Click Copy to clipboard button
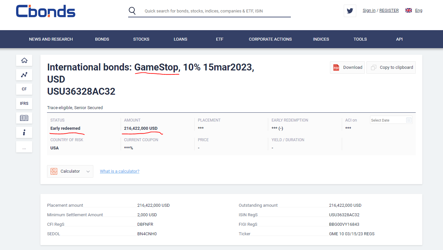 391,67
